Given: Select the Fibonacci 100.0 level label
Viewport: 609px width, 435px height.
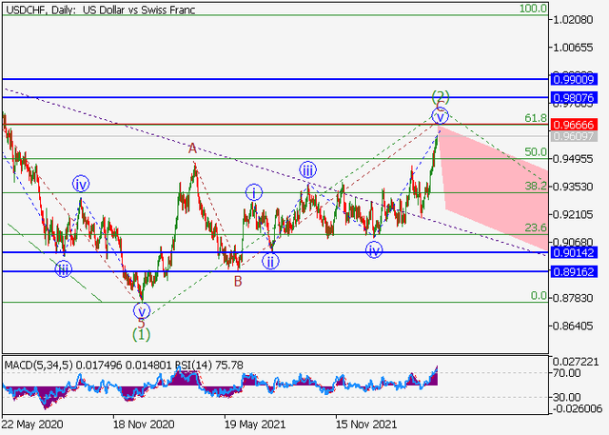Looking at the screenshot, I should point(533,9).
